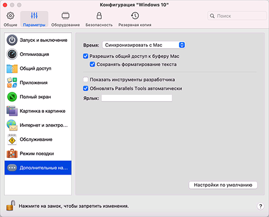
Task: Select Картинка в картинке in sidebar
Action: (x=38, y=111)
